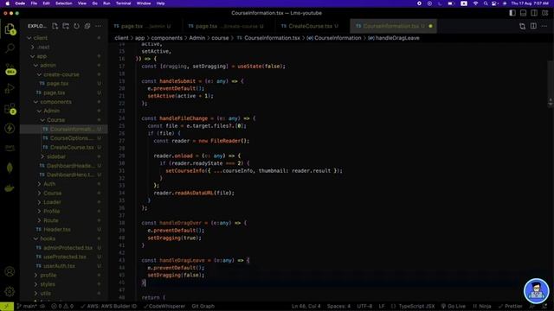
Task: Open the Search view in activity bar
Action: [10, 48]
